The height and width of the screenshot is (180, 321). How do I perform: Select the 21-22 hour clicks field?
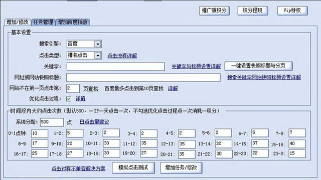click(224, 154)
